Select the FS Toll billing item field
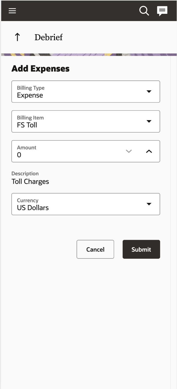The image size is (177, 389). pos(86,121)
